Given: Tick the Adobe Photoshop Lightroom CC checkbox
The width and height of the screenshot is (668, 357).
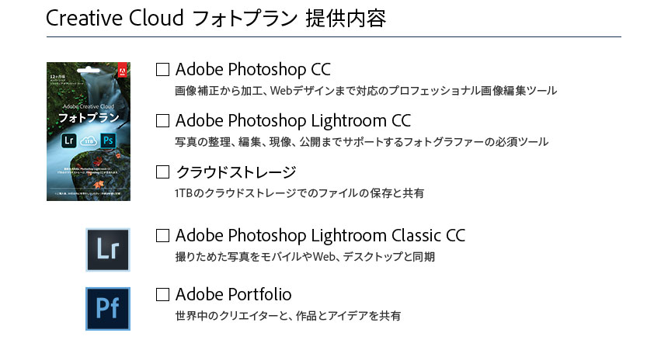Looking at the screenshot, I should pos(162,120).
